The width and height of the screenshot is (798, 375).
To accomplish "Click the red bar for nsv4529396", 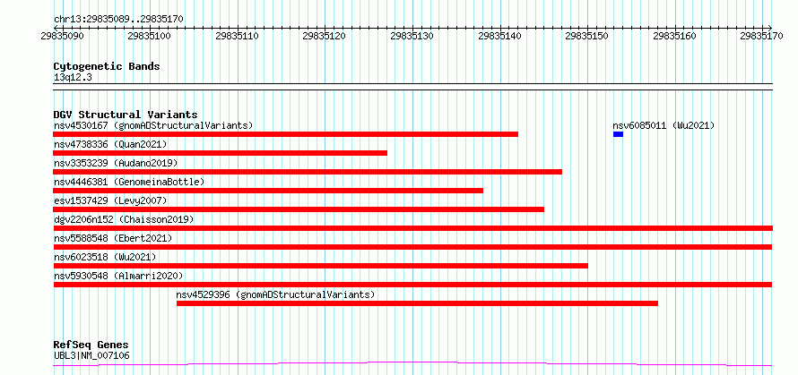I will point(417,303).
